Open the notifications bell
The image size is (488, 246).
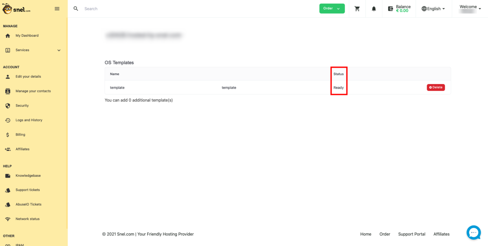point(374,9)
